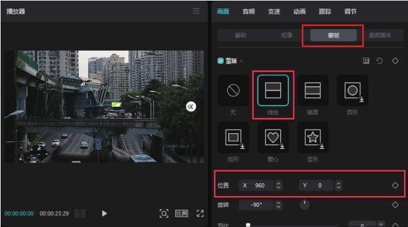The image size is (408, 227).
Task: Open the 比例 aspect ratio menu
Action: 181,213
